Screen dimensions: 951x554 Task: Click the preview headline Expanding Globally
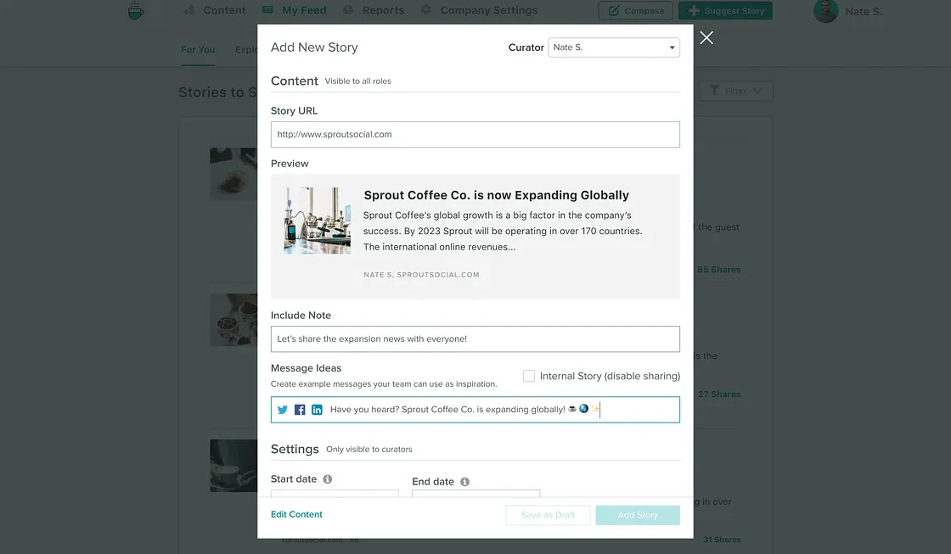[496, 195]
